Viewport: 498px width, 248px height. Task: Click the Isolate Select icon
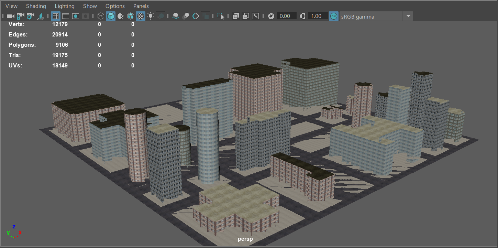point(221,16)
